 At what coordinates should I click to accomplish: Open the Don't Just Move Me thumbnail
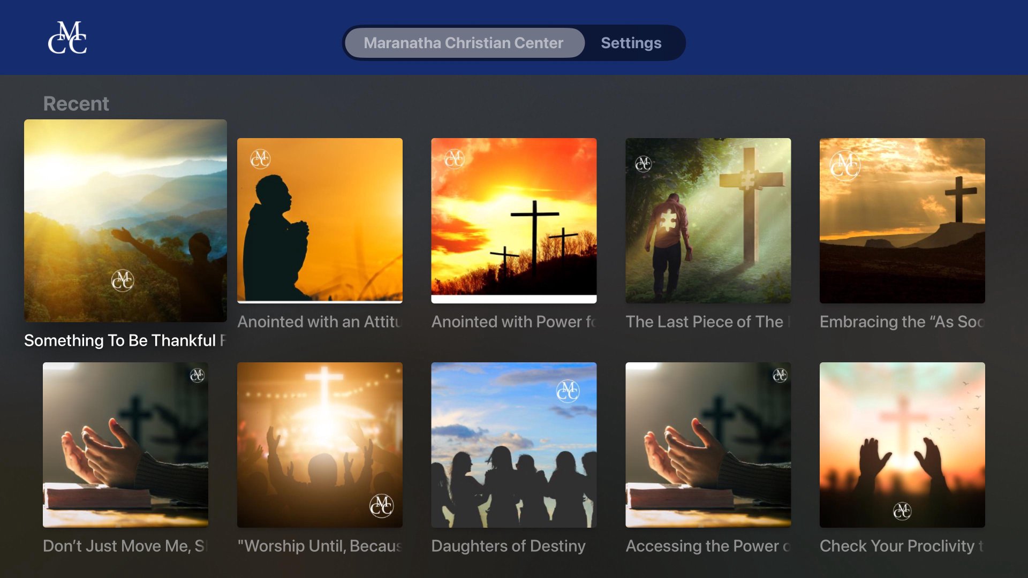coord(125,445)
